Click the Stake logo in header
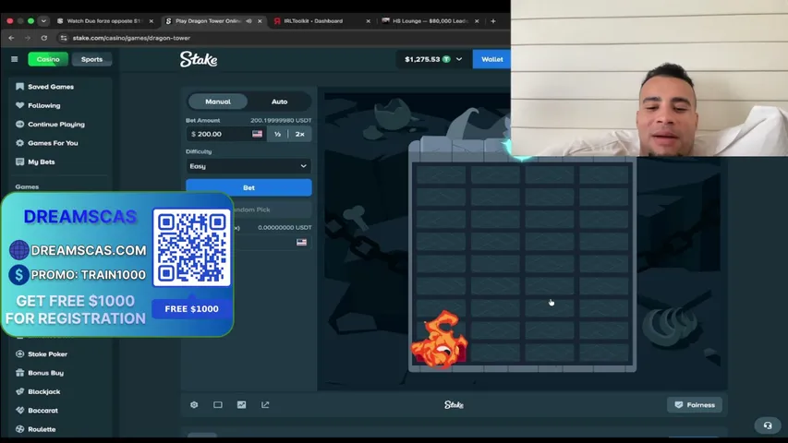Screen dimensions: 788x443 point(199,59)
